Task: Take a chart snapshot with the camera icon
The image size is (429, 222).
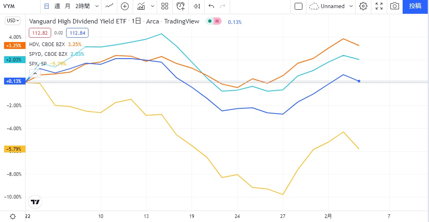Action: point(395,6)
